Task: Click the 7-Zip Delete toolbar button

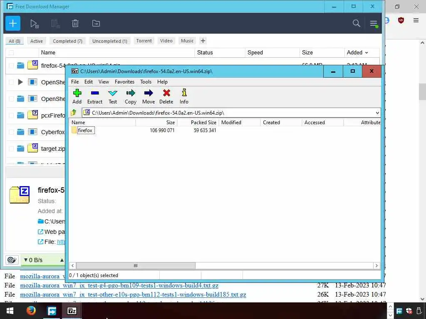Action: click(166, 96)
